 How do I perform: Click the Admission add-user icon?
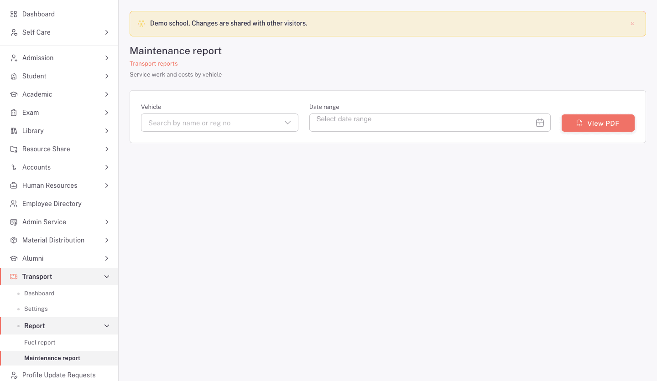coord(14,58)
